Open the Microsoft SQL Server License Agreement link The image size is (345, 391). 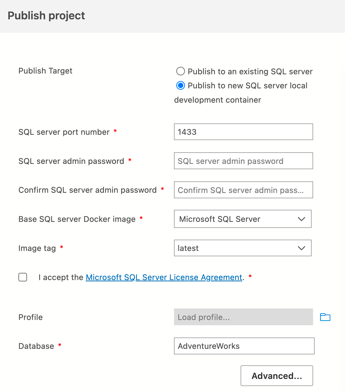164,277
